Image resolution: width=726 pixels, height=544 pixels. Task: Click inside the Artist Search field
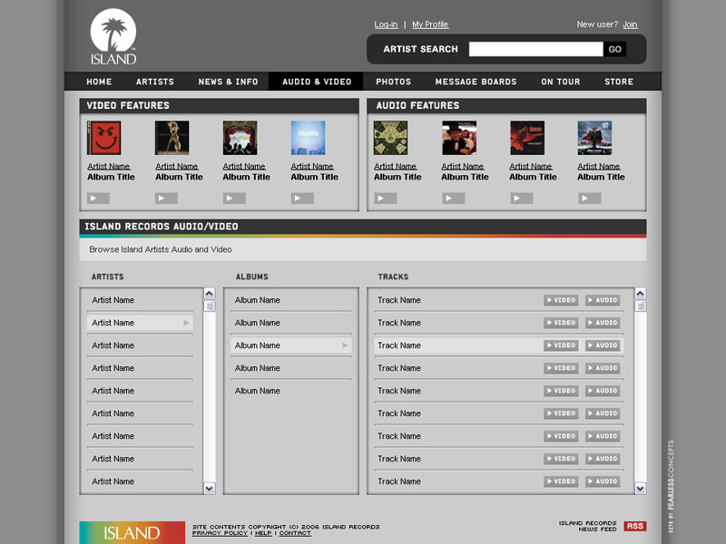click(x=535, y=49)
